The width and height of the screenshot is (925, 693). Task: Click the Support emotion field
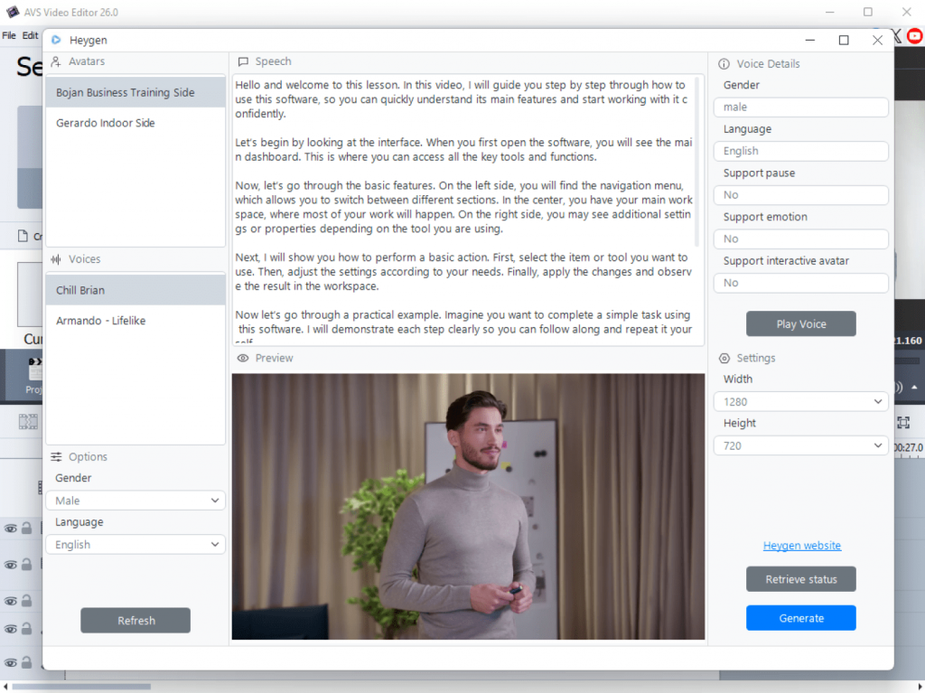[x=800, y=239]
